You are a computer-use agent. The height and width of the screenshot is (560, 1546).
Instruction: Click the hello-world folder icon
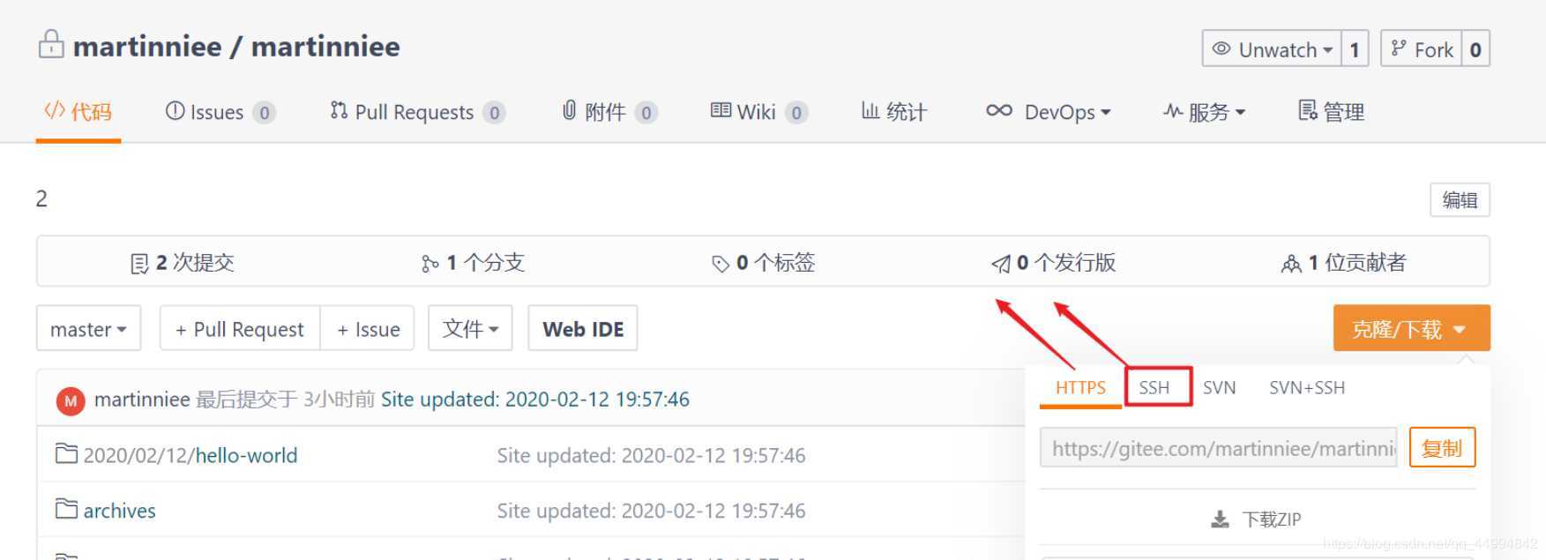(66, 454)
